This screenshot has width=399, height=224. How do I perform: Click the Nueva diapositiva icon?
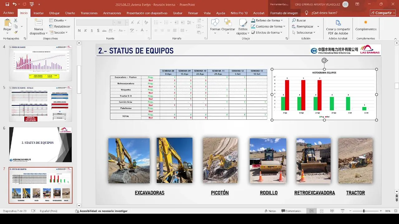click(39, 22)
